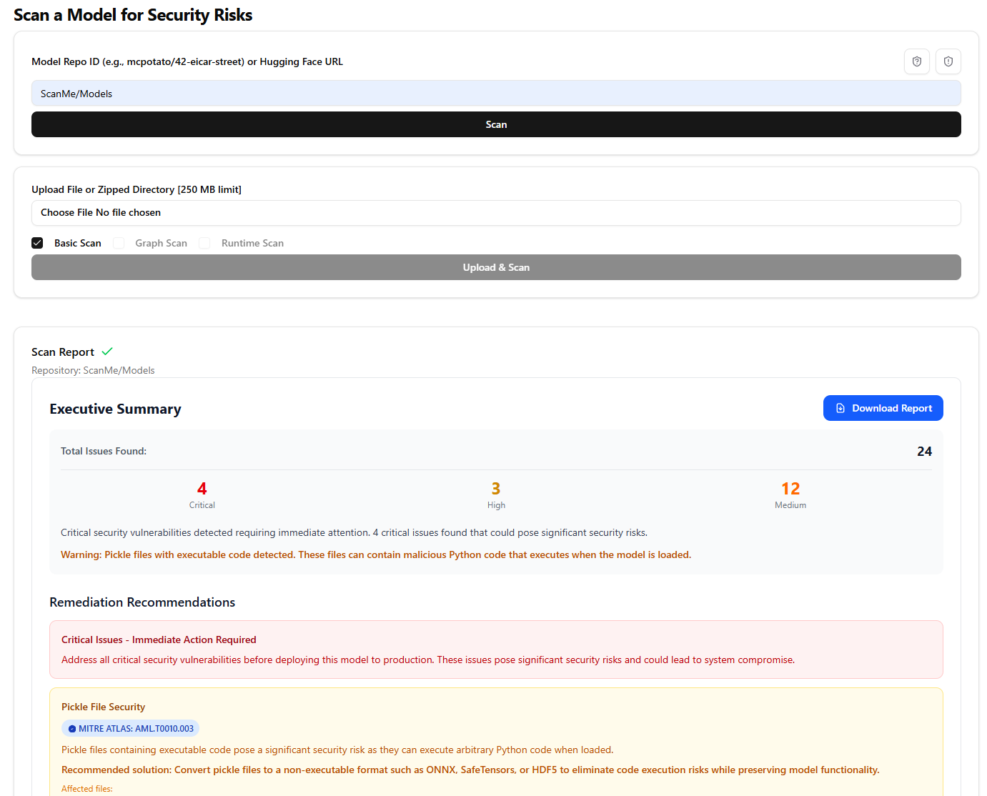The image size is (987, 796).
Task: Click the MITRE ATLAS AML.T0010.003 tag
Action: pyautogui.click(x=130, y=729)
